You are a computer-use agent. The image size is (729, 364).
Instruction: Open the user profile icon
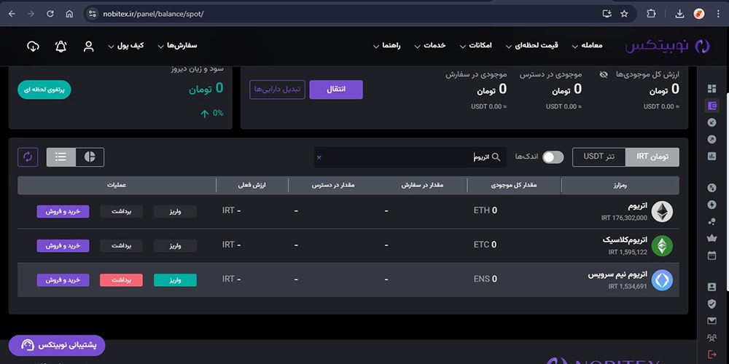89,46
